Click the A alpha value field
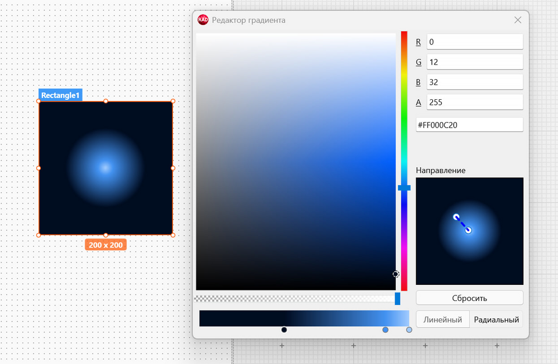The width and height of the screenshot is (558, 364). [475, 103]
